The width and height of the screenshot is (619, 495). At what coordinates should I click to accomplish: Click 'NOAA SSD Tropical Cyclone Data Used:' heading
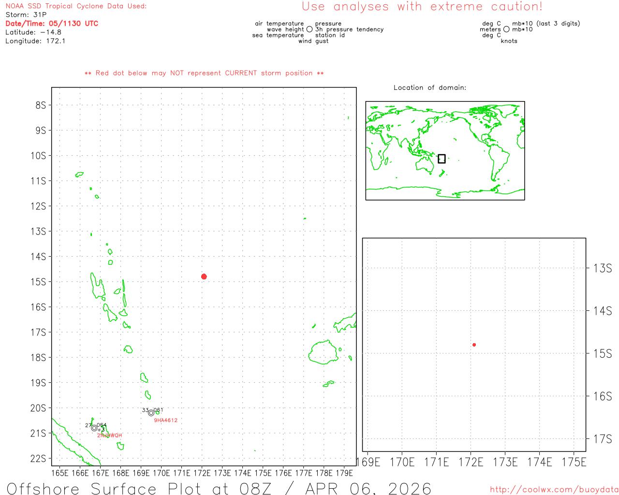[76, 6]
